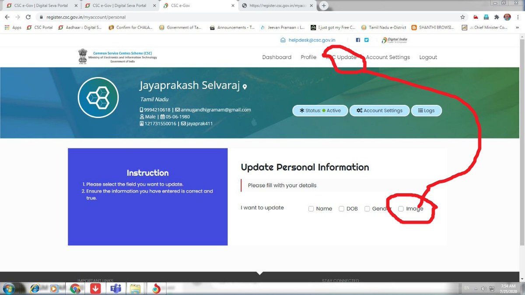Open the red download app taskbar icon

coord(95,288)
